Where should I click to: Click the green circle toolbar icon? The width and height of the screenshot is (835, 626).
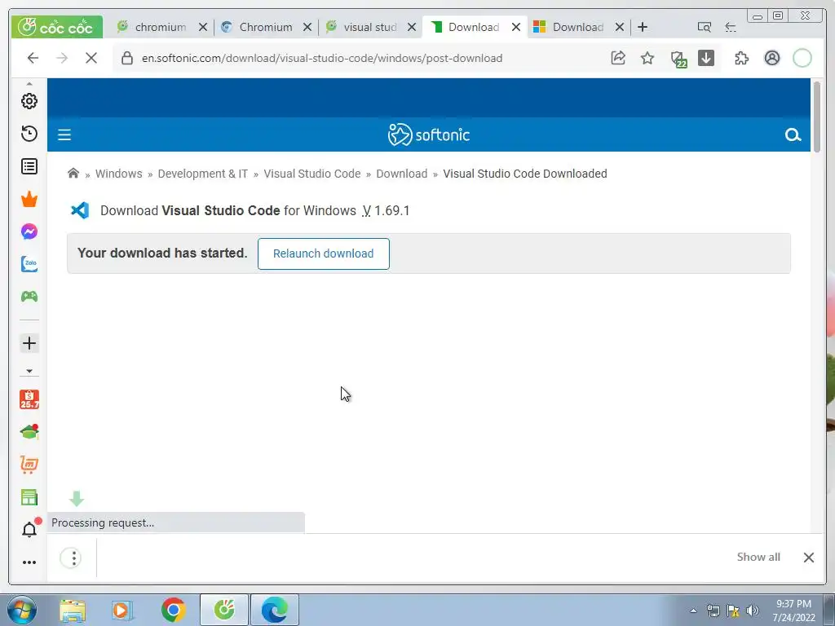click(x=802, y=58)
